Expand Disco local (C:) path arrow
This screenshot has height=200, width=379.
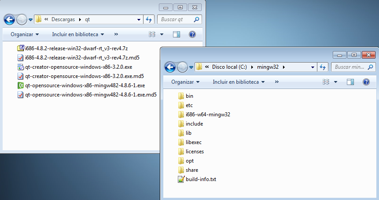(252, 67)
